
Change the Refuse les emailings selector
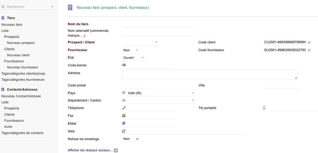point(131,139)
